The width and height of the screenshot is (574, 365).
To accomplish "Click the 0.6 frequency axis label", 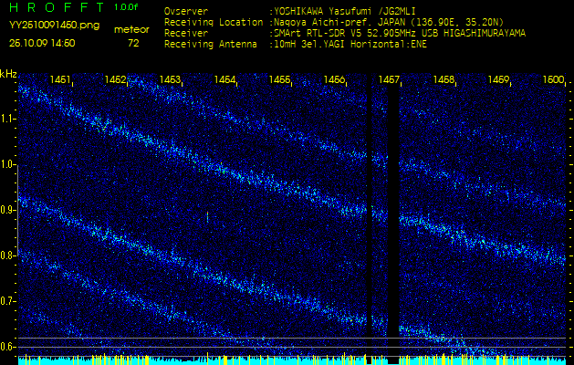I will [x=9, y=347].
